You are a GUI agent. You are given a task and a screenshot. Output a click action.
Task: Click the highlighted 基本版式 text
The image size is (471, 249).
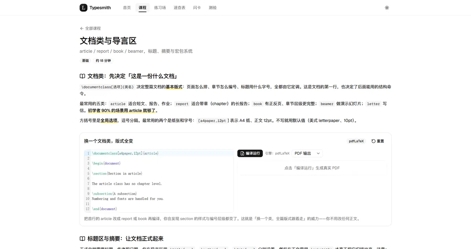coord(174,87)
